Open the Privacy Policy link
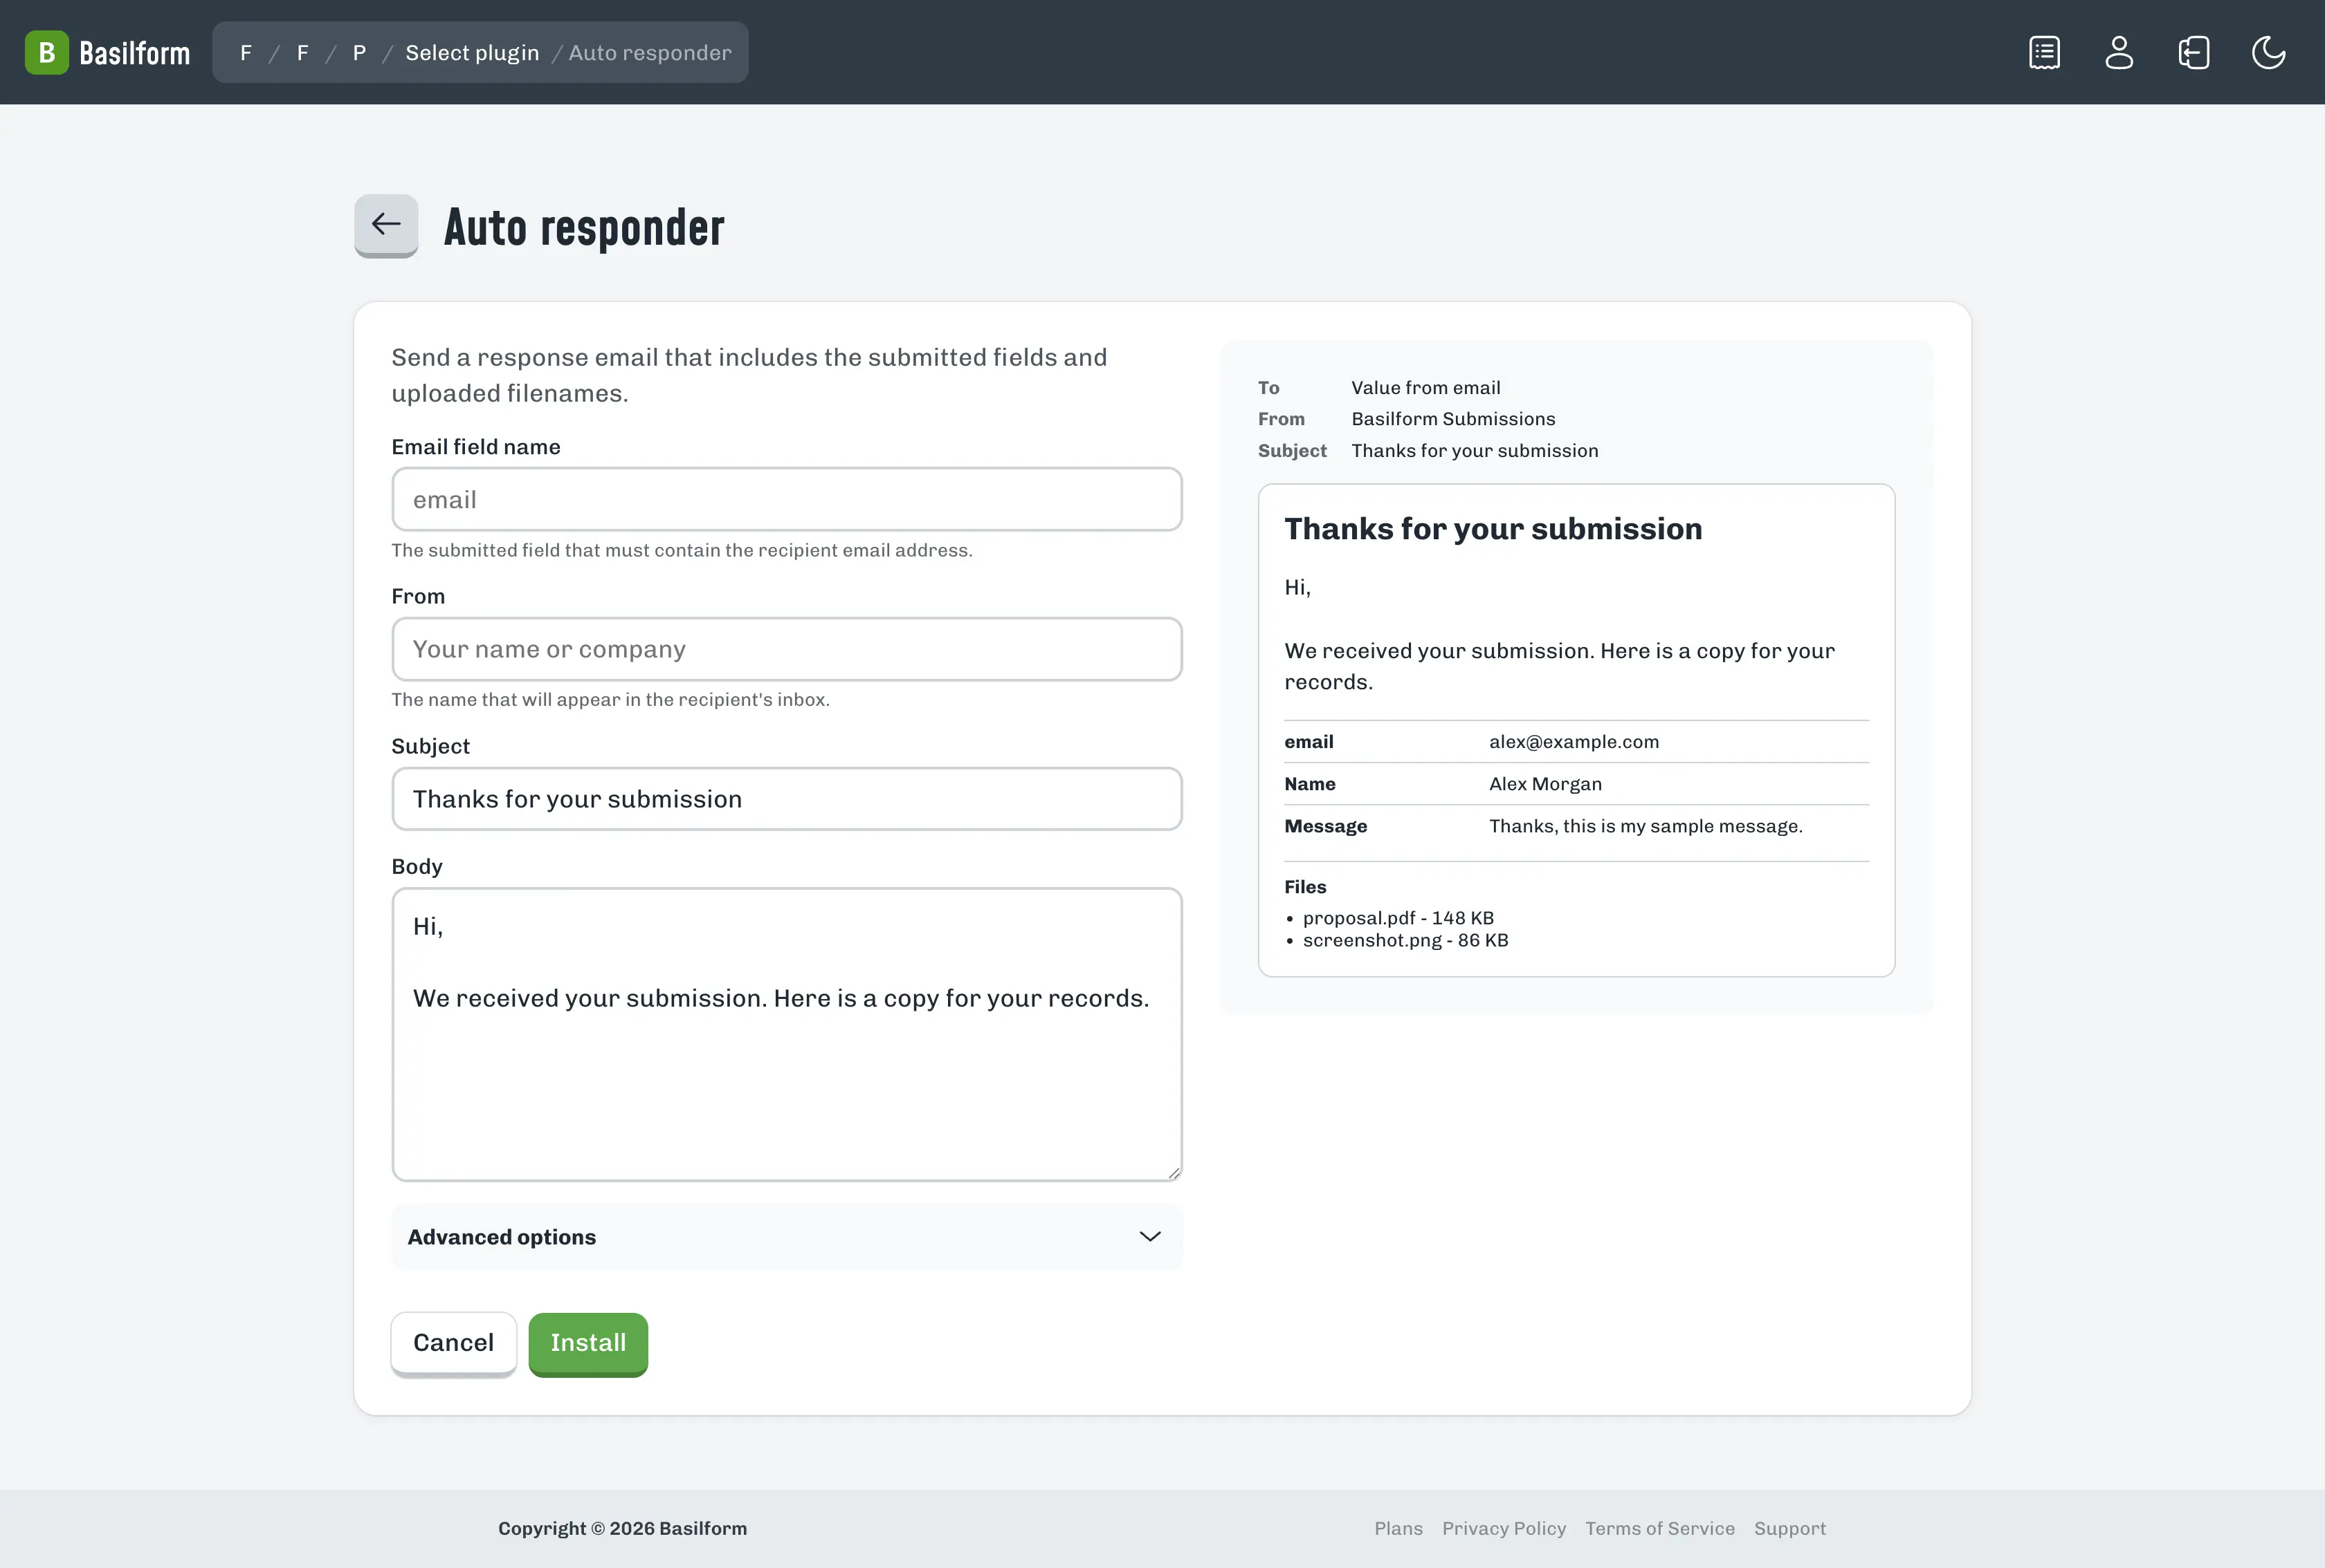Viewport: 2325px width, 1568px height. pyautogui.click(x=1504, y=1528)
